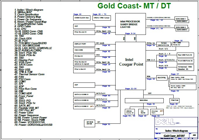The image size is (199, 140).
Task: Select index row '2. SMBus MAP'
Action: coord(23,12)
